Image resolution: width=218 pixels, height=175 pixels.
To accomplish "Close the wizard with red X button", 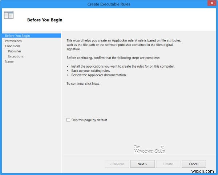I will [x=212, y=3].
